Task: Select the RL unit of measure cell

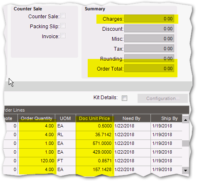Action: [65, 135]
